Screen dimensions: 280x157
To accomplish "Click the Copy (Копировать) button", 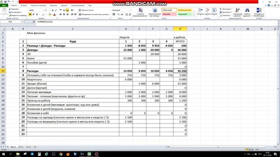I will pos(16,12).
